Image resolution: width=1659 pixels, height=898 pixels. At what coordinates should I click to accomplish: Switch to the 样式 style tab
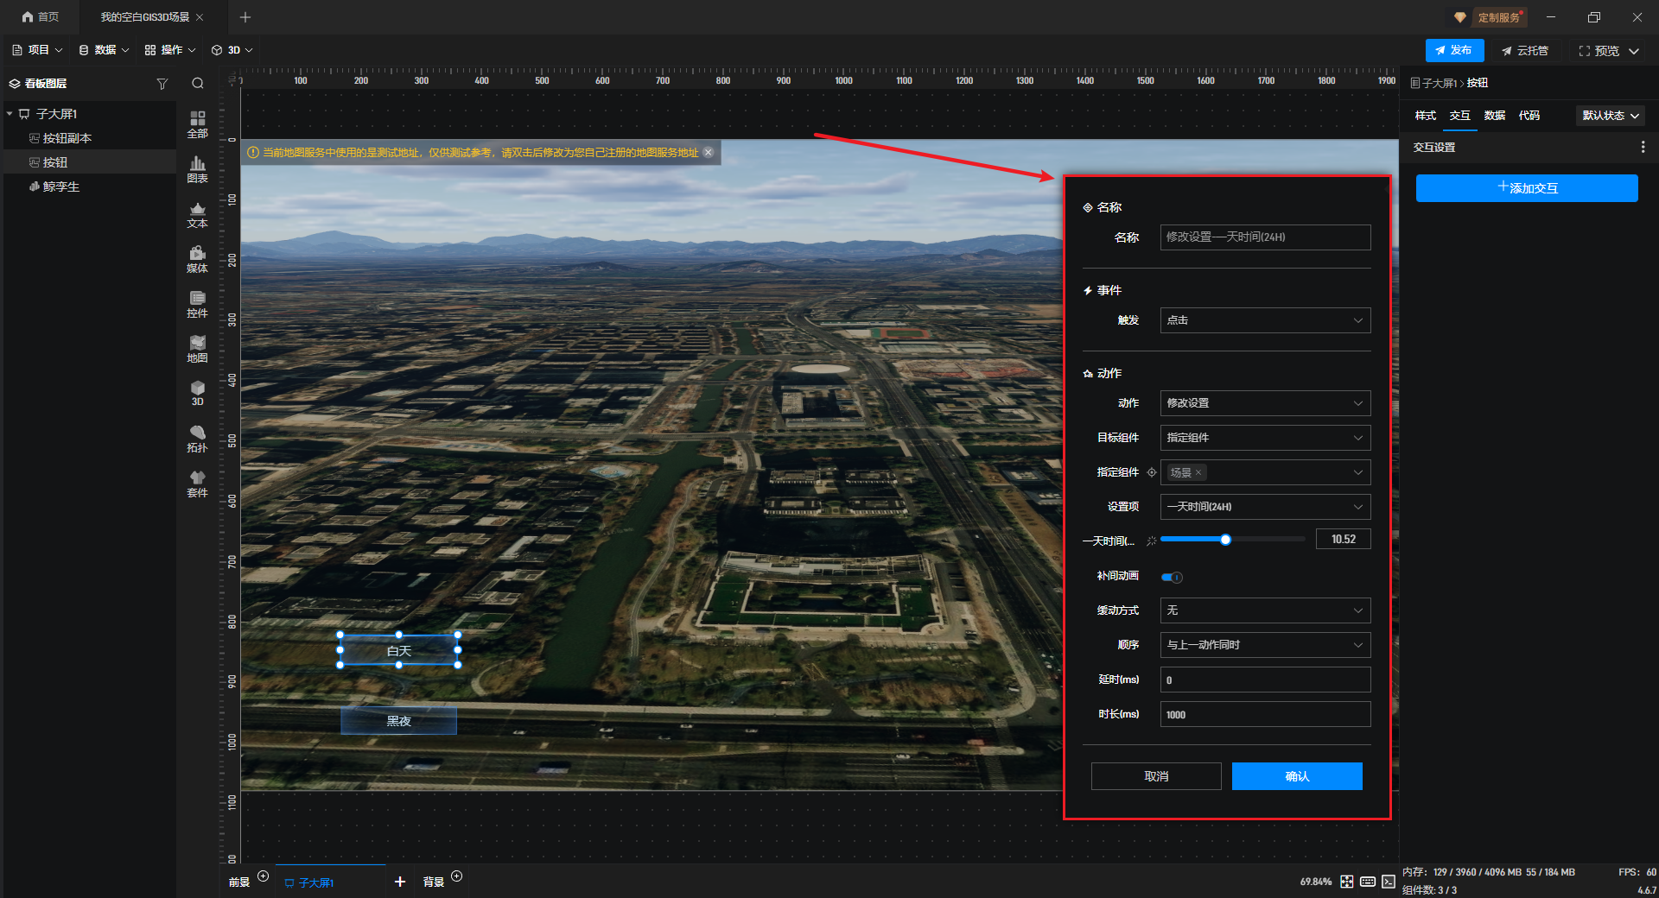(1425, 116)
